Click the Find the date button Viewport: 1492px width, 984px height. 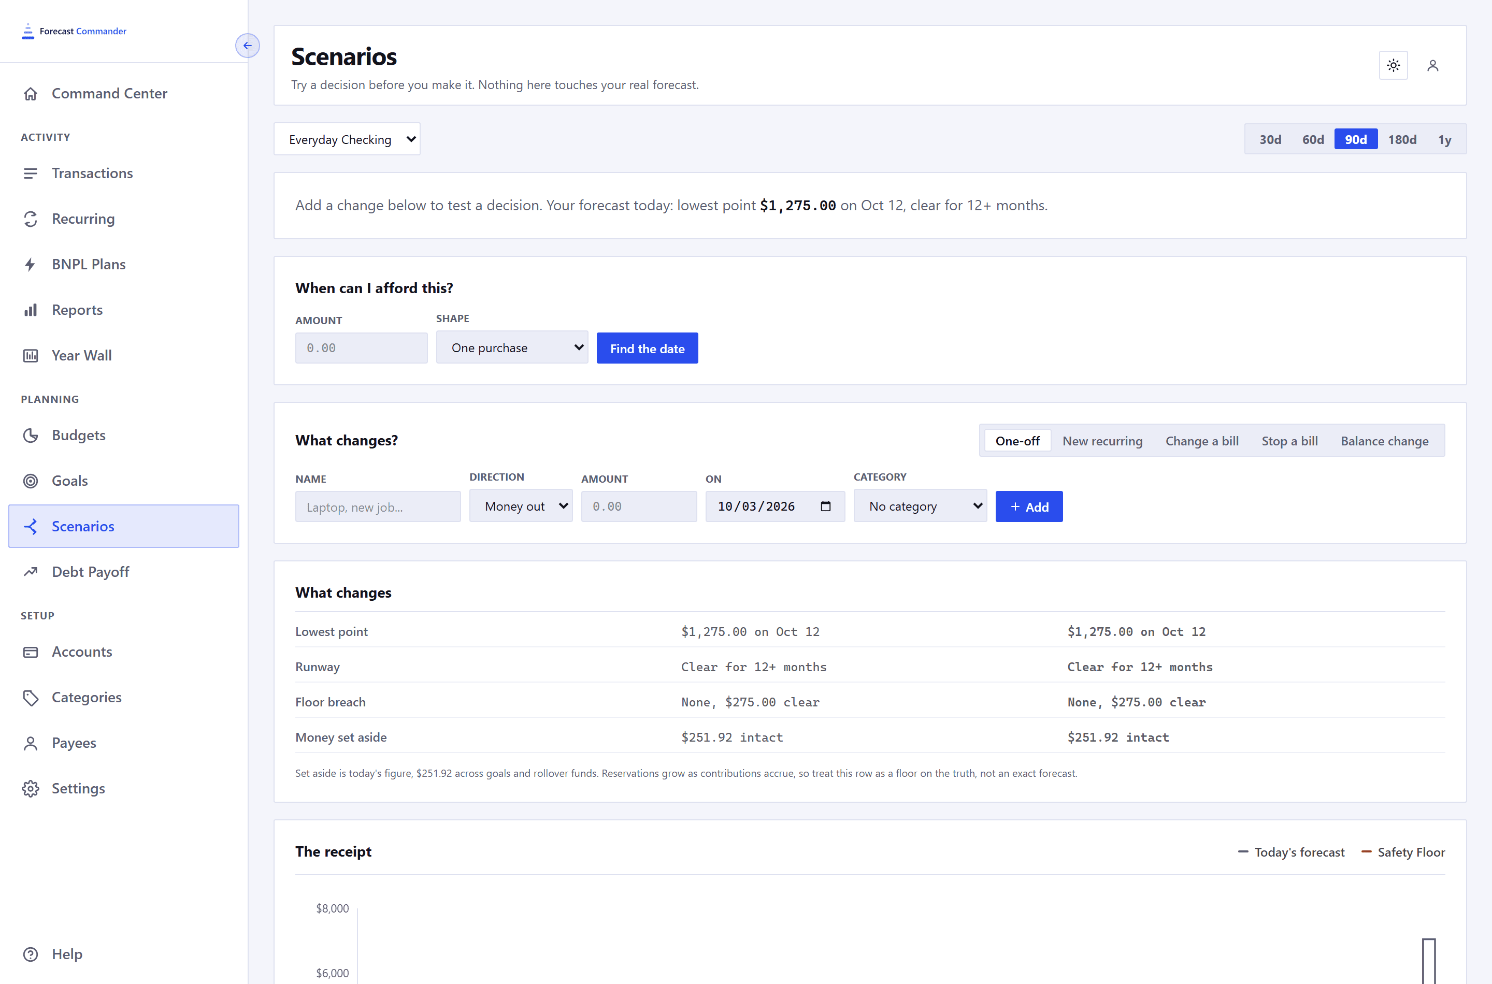[647, 349]
